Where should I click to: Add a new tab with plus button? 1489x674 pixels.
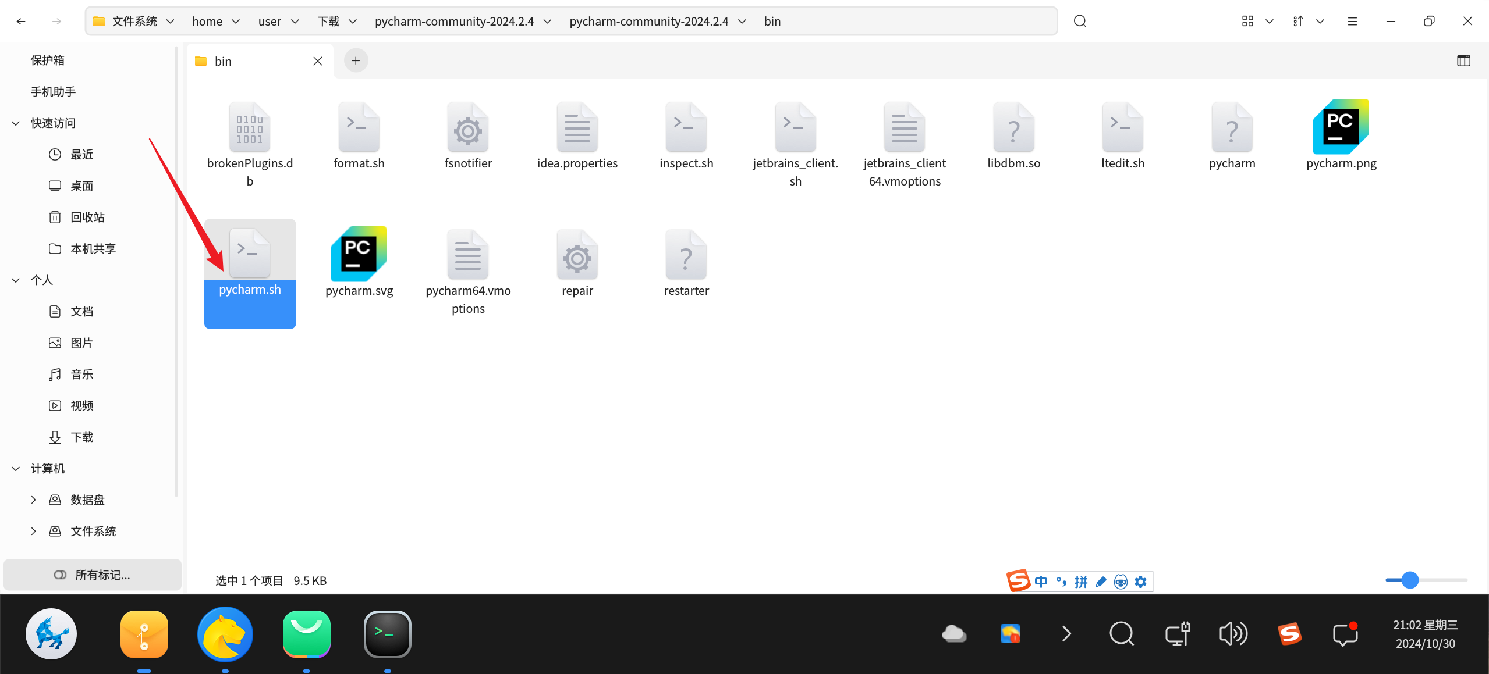click(356, 61)
